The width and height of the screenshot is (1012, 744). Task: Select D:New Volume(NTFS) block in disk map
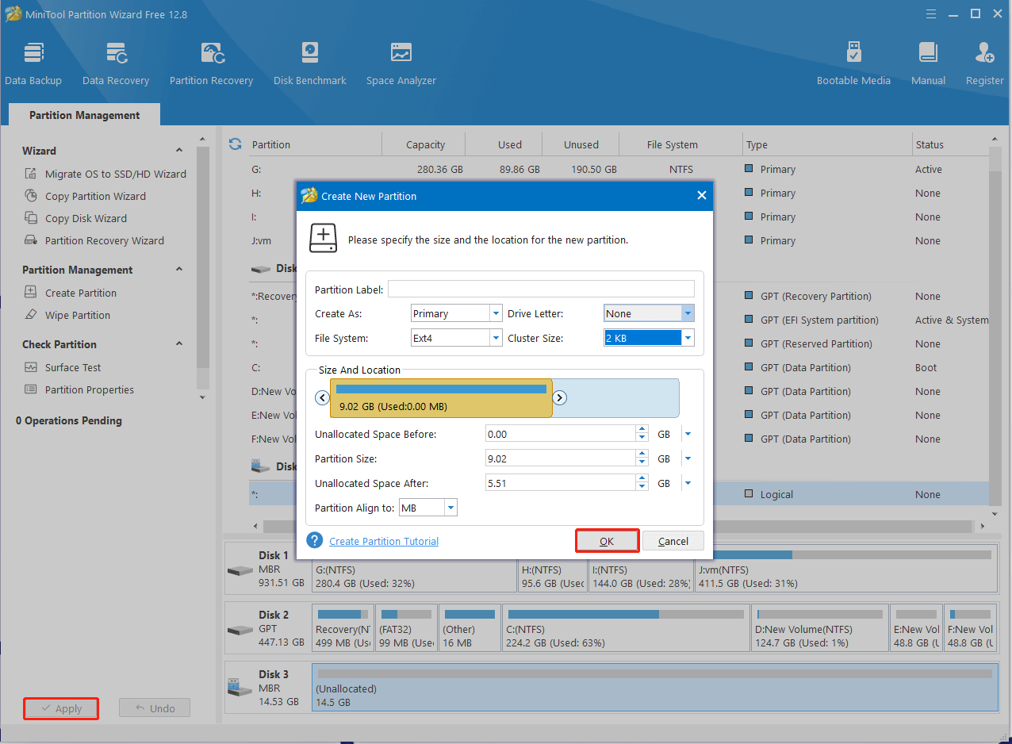pyautogui.click(x=820, y=627)
